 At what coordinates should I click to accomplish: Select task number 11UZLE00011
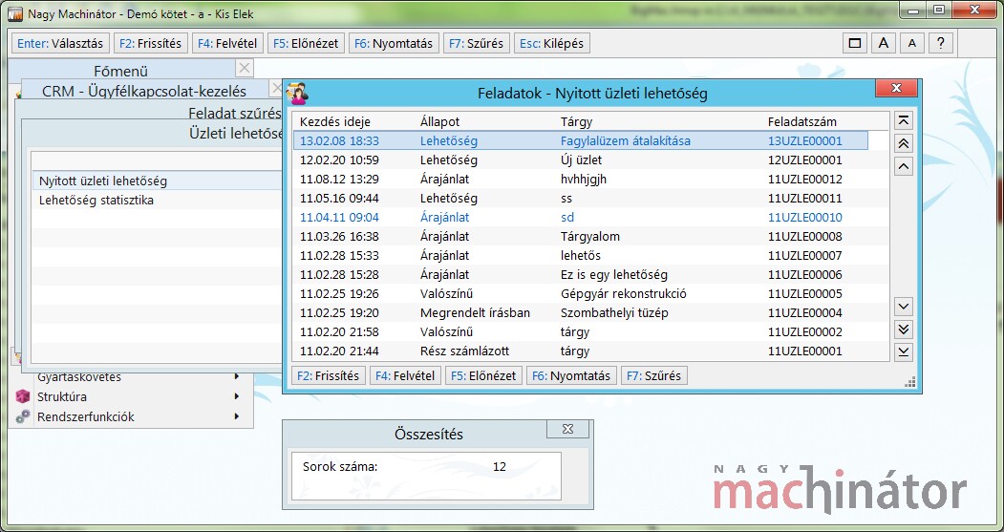tap(805, 199)
